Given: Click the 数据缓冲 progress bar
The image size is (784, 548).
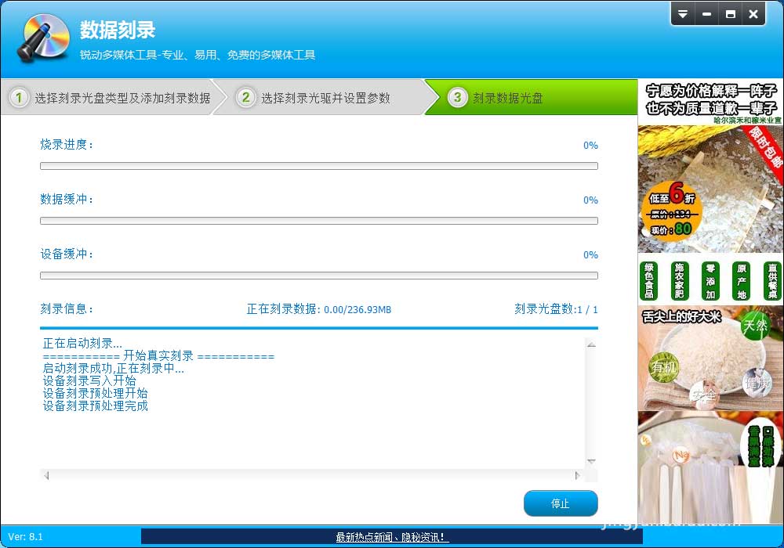Looking at the screenshot, I should tap(318, 220).
